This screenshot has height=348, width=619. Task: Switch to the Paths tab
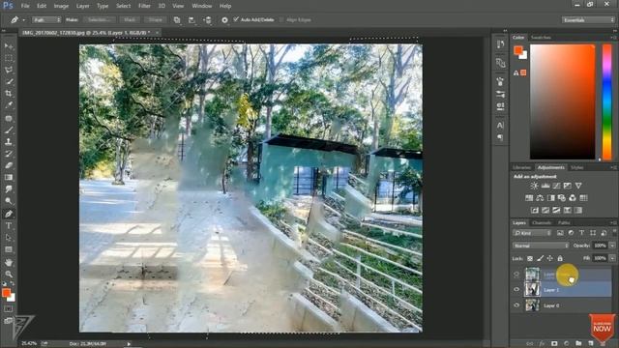click(564, 223)
